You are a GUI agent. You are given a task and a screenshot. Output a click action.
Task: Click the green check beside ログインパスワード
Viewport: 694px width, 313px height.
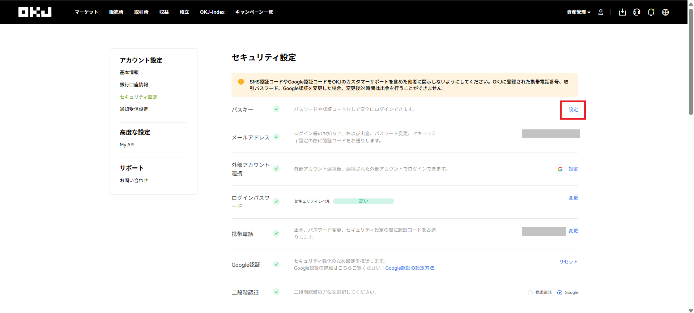[276, 202]
